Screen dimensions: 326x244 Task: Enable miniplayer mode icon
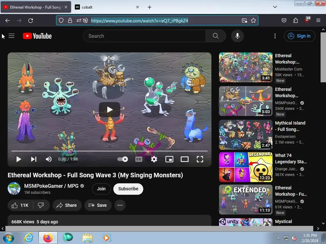click(x=169, y=159)
